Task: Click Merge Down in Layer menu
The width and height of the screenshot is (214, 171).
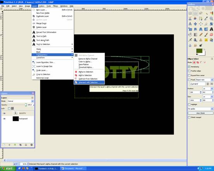Action: [53, 23]
